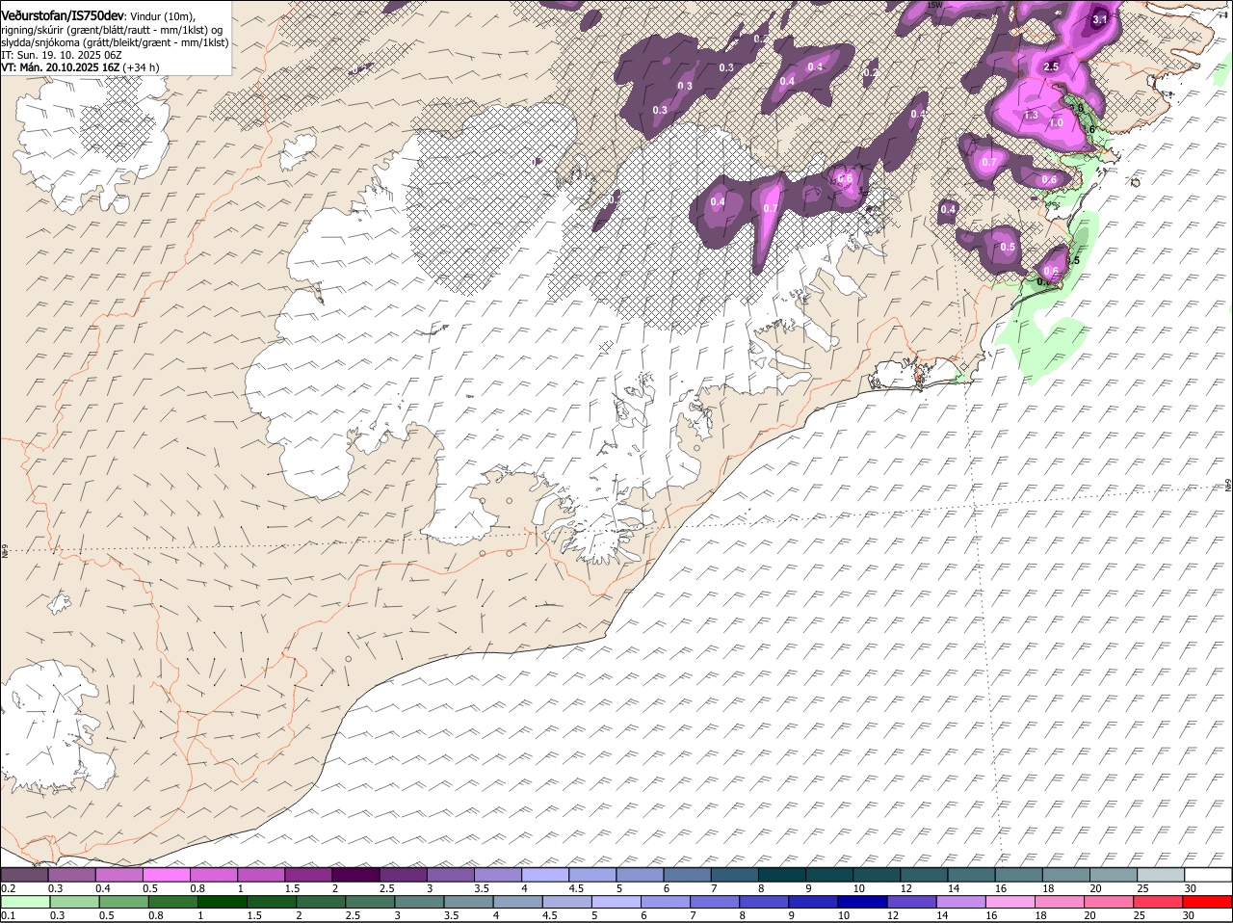Click the 1.3 precipitation value on the map

point(1031,115)
